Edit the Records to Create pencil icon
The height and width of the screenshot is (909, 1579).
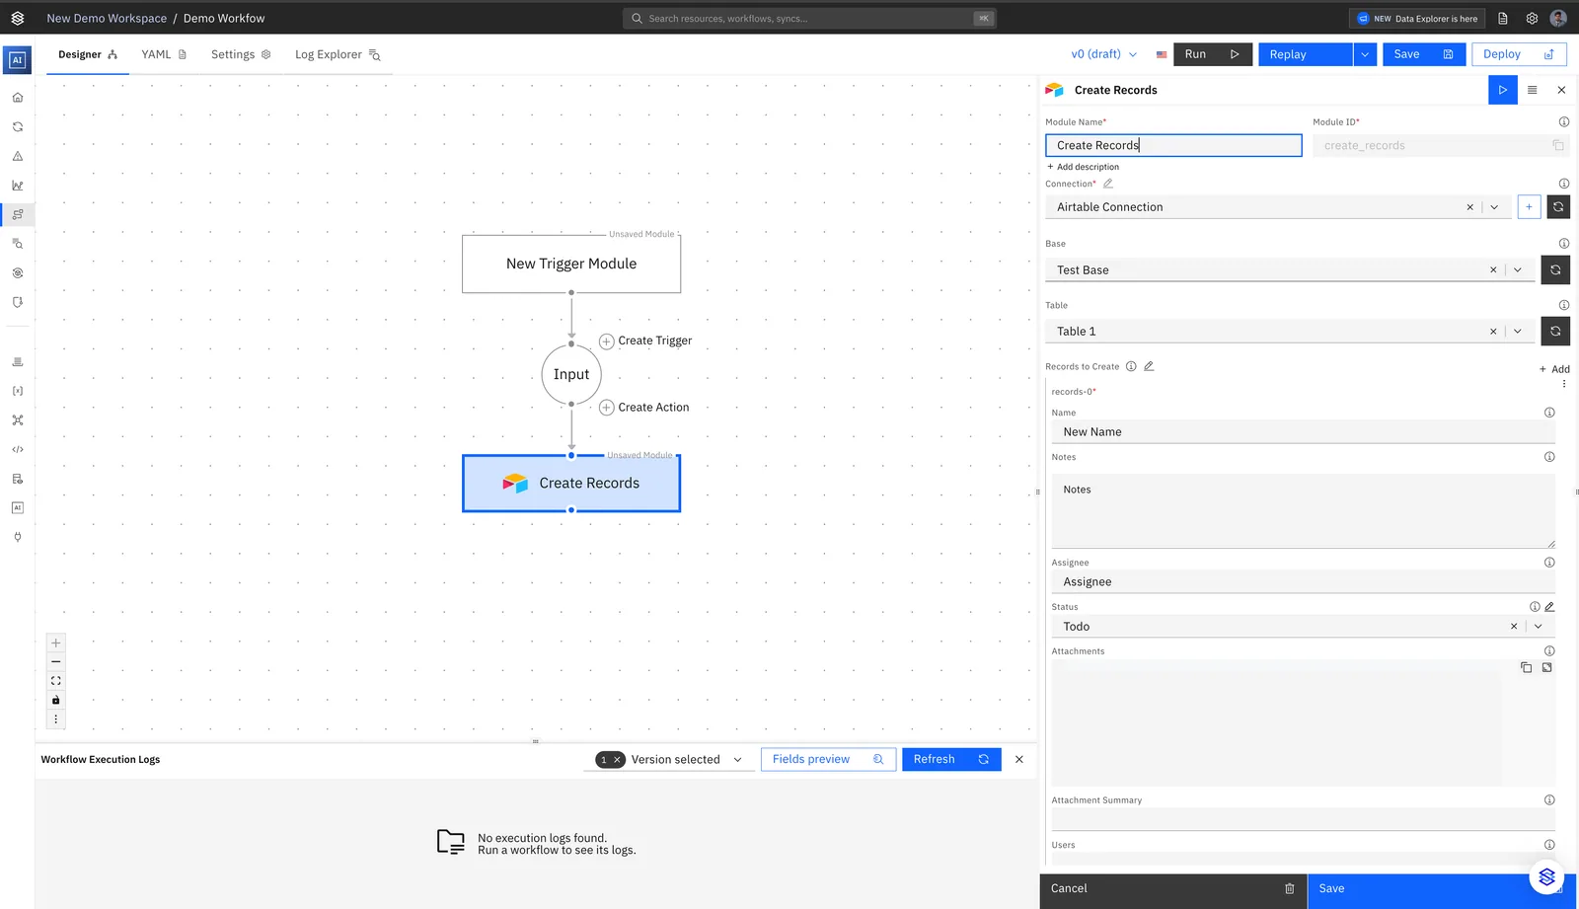pos(1149,366)
